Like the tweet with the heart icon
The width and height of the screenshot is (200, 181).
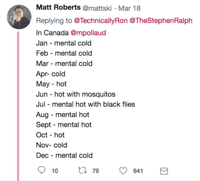click(x=124, y=171)
